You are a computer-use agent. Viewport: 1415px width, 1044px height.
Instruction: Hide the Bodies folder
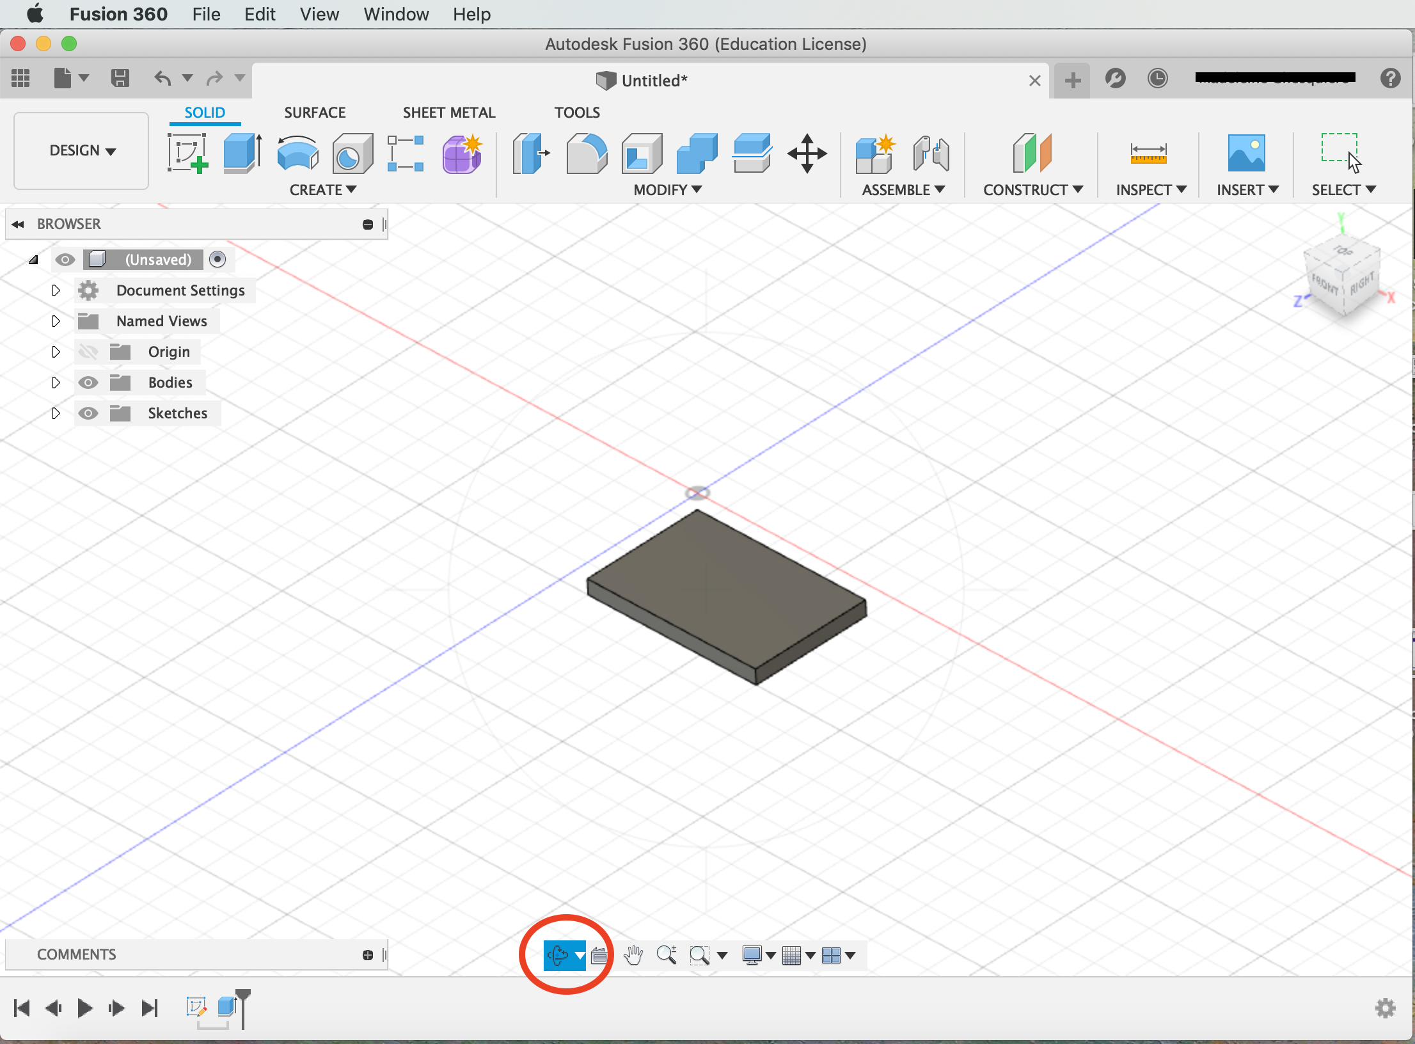click(x=88, y=383)
